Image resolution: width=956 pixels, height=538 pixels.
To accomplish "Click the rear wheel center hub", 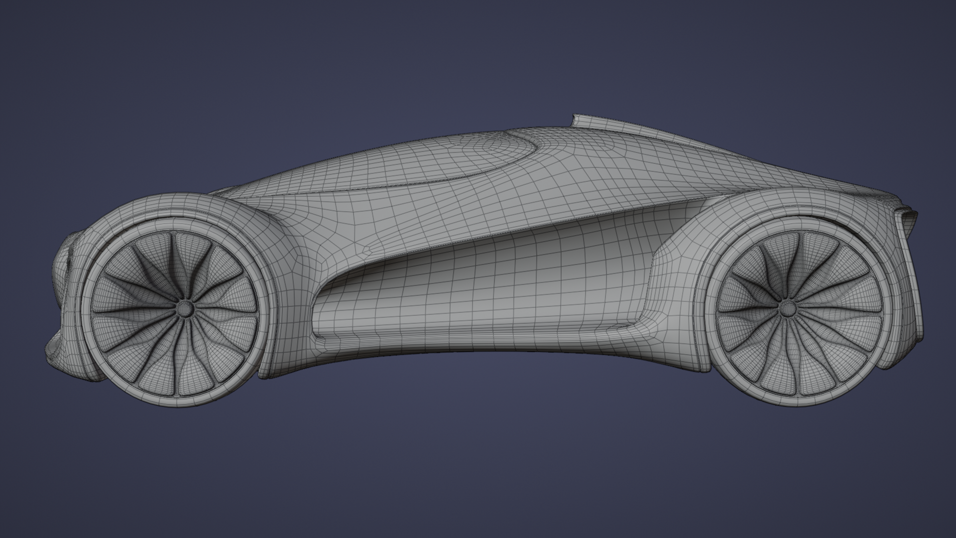I will click(788, 308).
